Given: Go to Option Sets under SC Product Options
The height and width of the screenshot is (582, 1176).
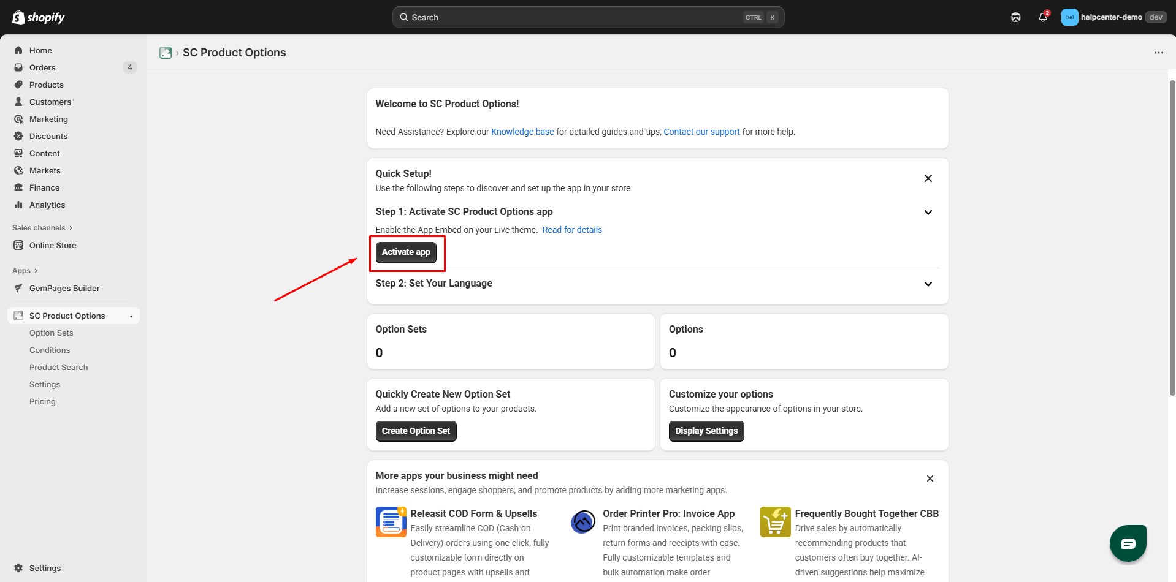Looking at the screenshot, I should [x=52, y=333].
